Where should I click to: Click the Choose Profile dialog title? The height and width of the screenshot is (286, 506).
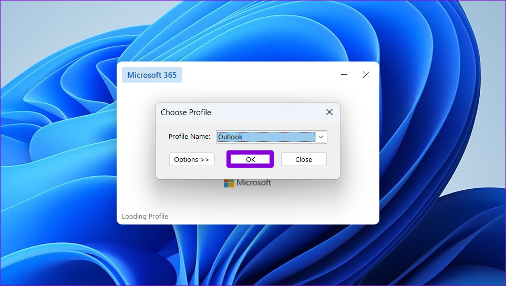pos(186,113)
